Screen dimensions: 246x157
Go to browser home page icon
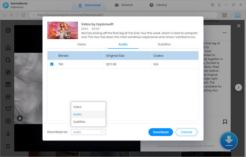(x=5, y=15)
